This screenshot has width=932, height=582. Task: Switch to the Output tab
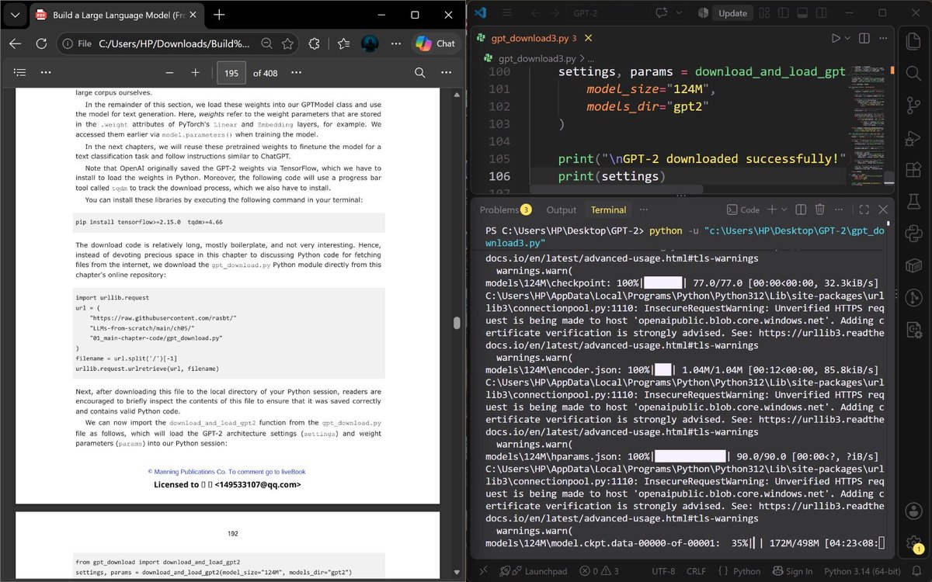pyautogui.click(x=561, y=210)
